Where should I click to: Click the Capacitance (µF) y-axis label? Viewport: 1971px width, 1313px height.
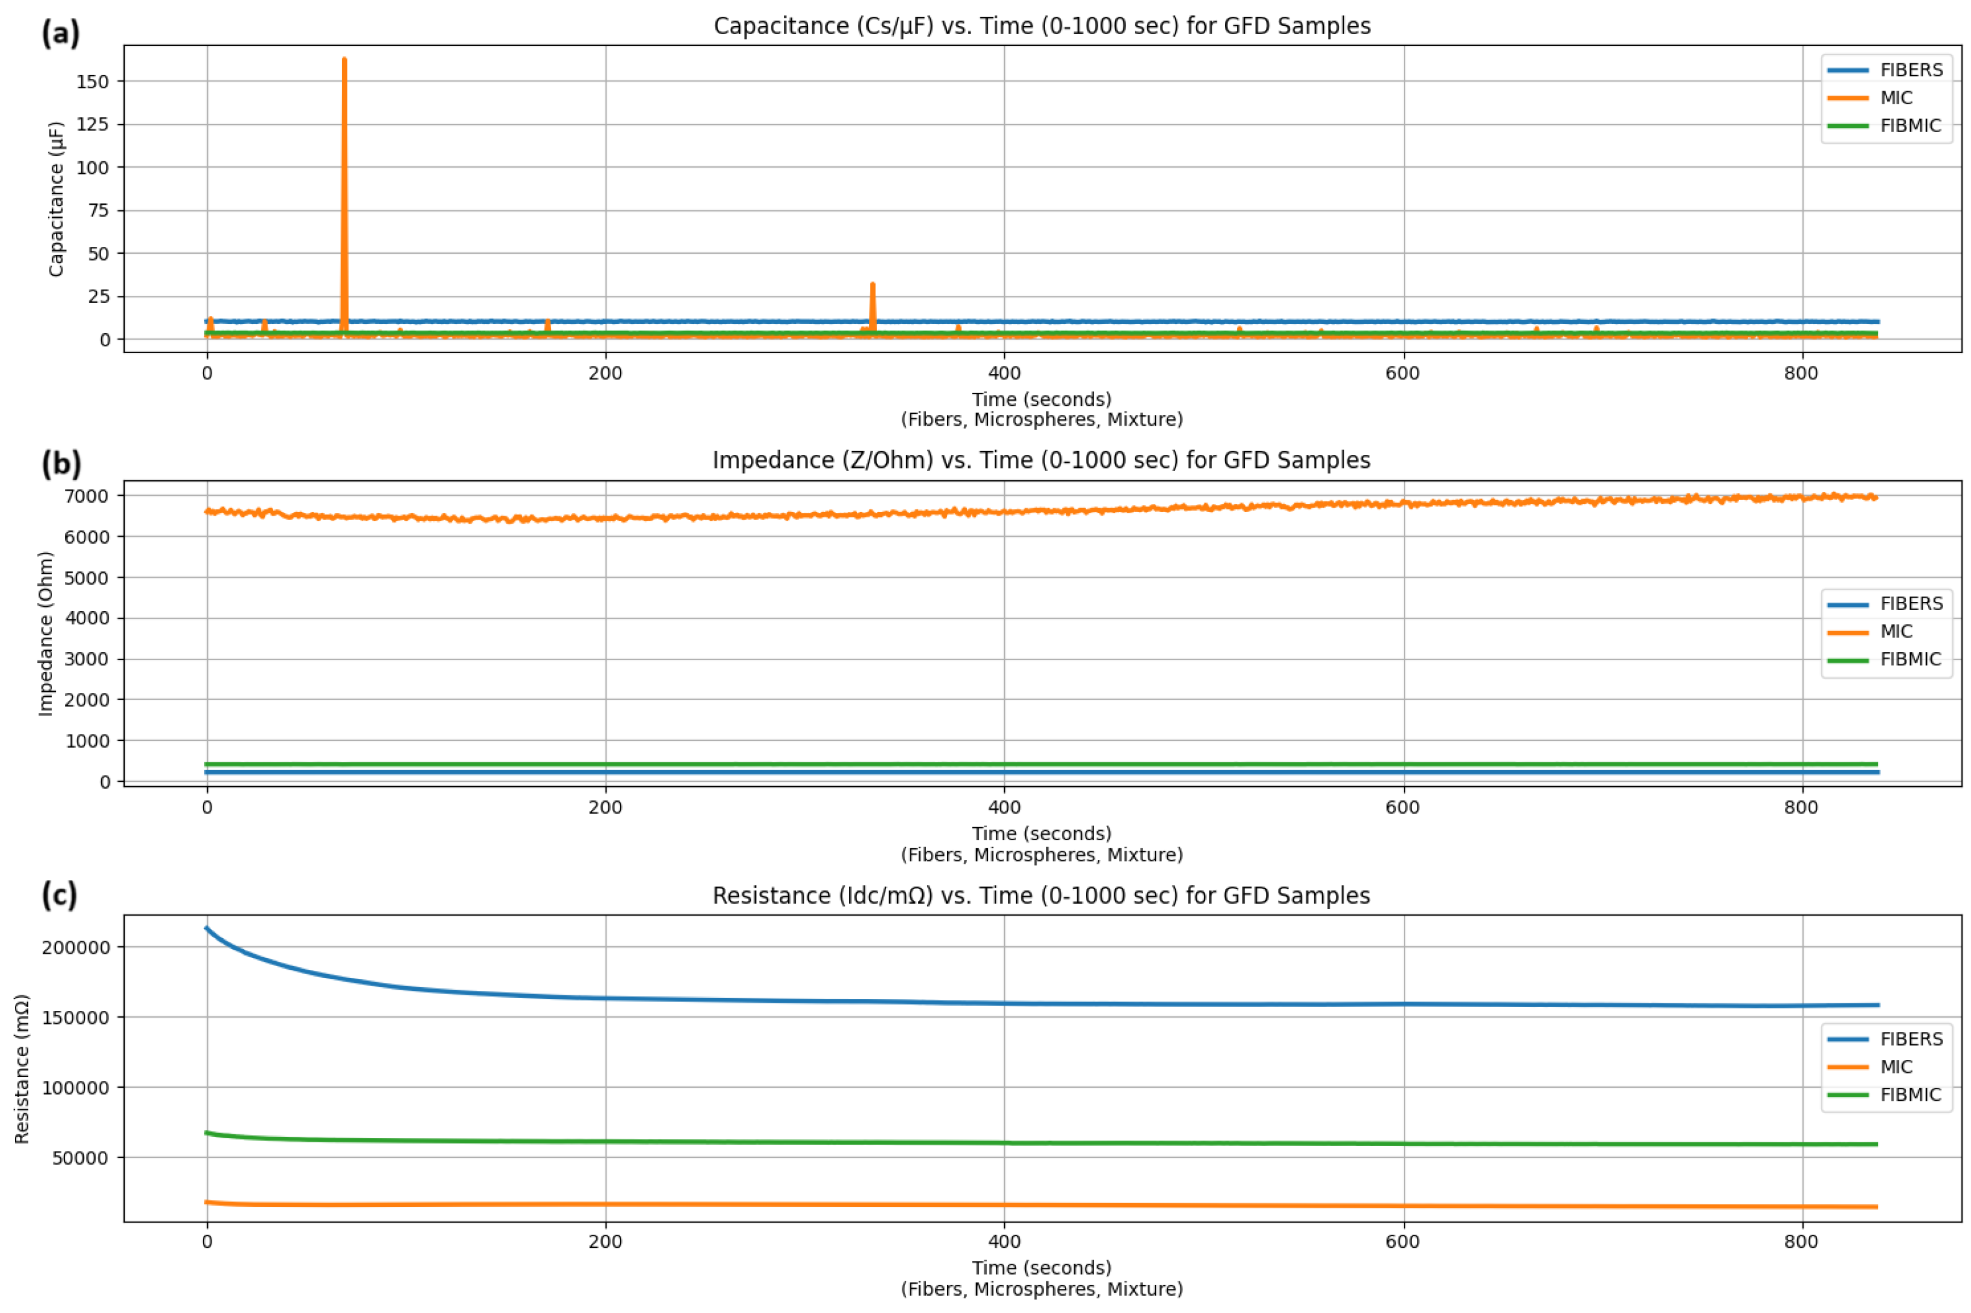[55, 199]
